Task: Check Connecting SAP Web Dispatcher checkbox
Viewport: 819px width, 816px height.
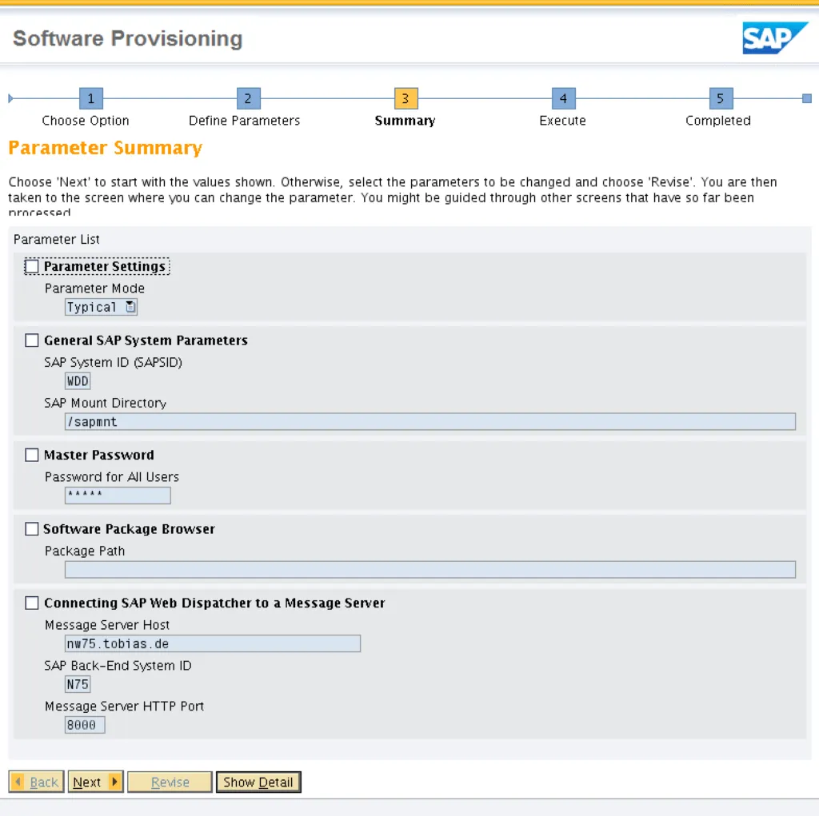Action: pyautogui.click(x=32, y=603)
